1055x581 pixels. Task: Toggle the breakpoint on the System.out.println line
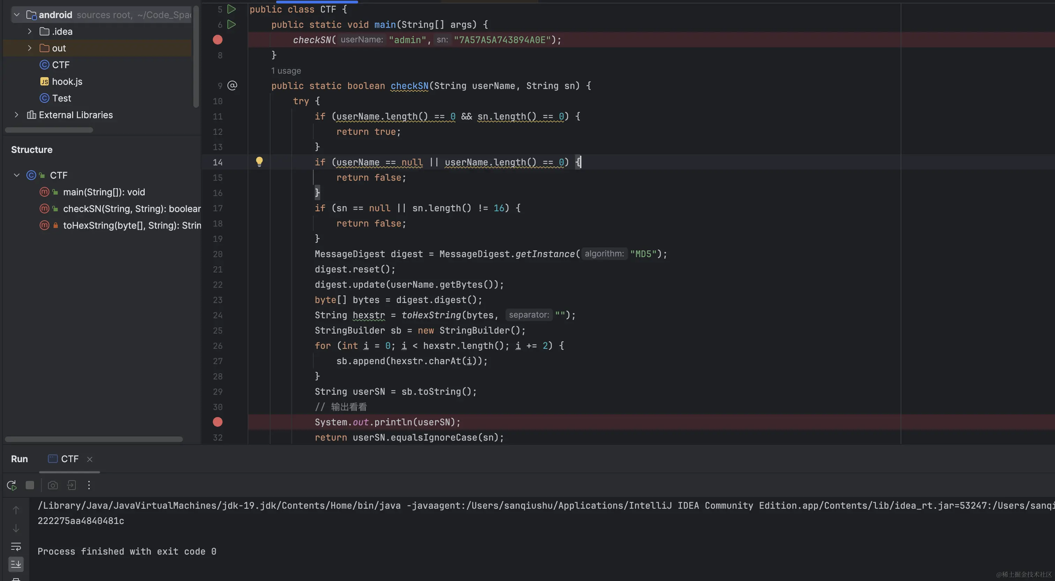(x=217, y=422)
